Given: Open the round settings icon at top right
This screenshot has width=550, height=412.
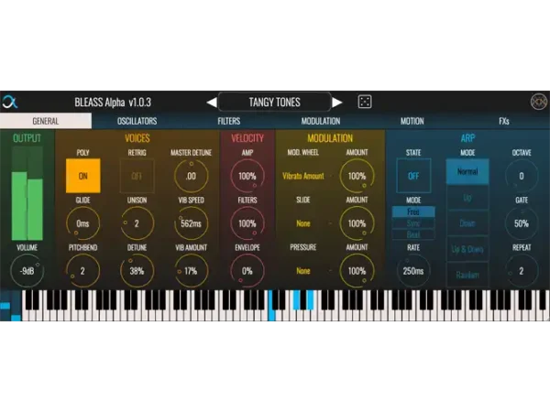Looking at the screenshot, I should [x=539, y=102].
